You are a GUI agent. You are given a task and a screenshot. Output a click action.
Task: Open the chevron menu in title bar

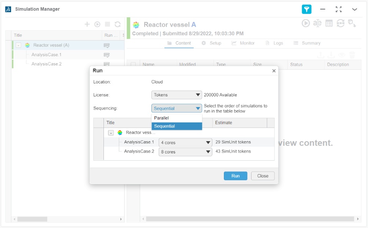354,10
